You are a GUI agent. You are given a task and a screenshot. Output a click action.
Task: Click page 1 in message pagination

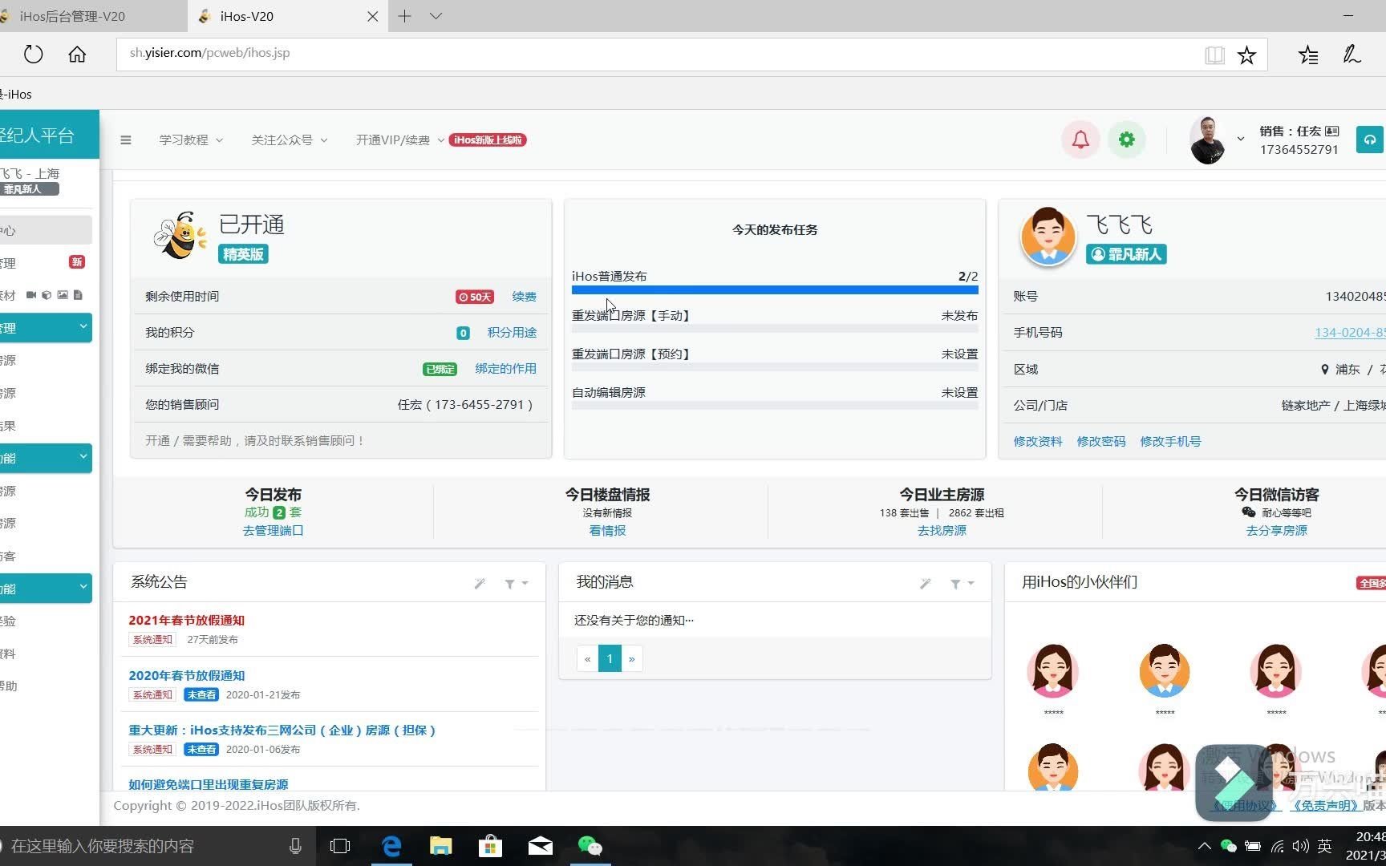coord(610,659)
